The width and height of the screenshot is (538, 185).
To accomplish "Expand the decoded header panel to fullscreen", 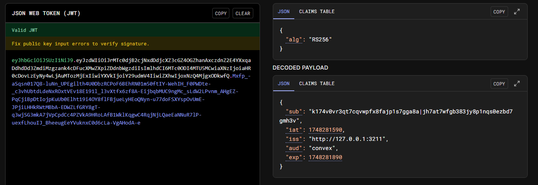I will tap(517, 12).
